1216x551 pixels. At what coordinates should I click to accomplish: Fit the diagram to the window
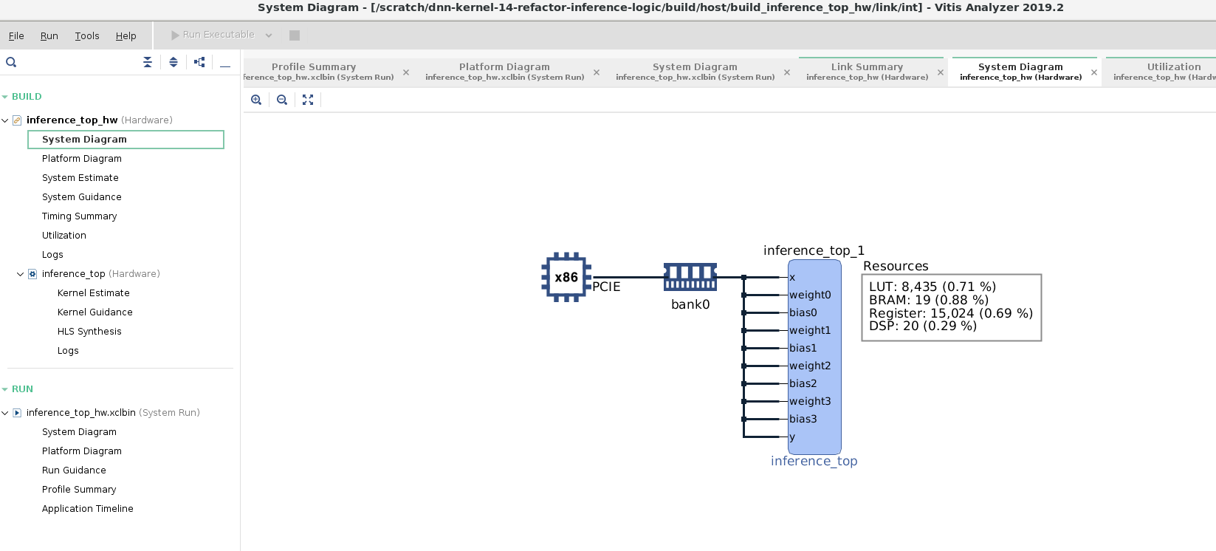pos(308,100)
